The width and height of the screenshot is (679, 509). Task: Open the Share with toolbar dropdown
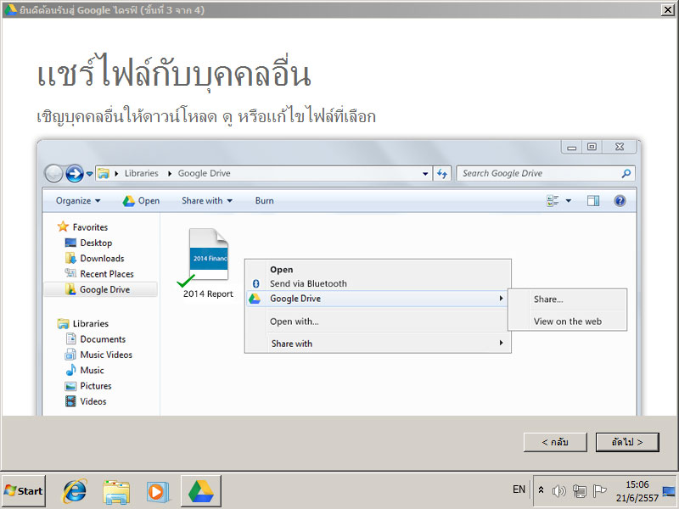pyautogui.click(x=207, y=201)
